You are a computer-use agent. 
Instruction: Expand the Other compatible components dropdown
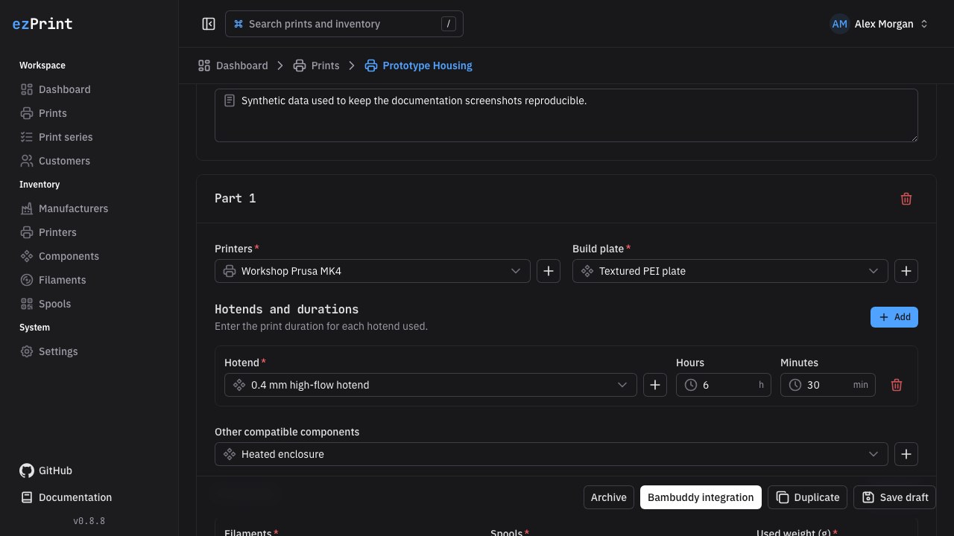click(552, 454)
